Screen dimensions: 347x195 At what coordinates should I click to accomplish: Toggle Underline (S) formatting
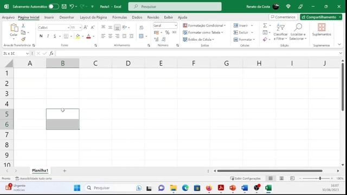(x=55, y=36)
